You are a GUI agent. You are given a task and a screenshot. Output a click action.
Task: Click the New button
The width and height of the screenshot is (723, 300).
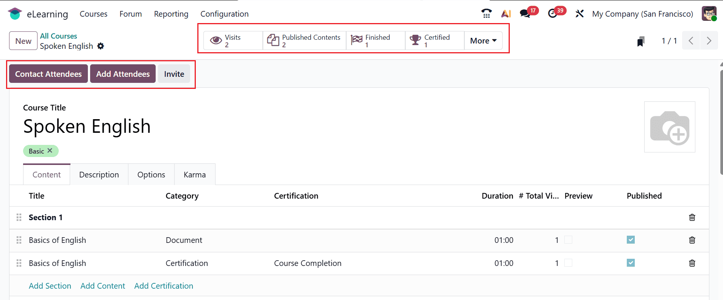pyautogui.click(x=23, y=41)
